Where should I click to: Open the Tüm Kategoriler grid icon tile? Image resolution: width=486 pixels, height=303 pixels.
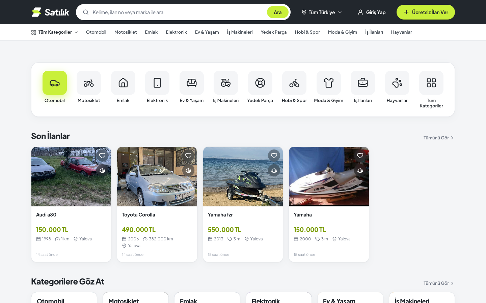tap(431, 83)
